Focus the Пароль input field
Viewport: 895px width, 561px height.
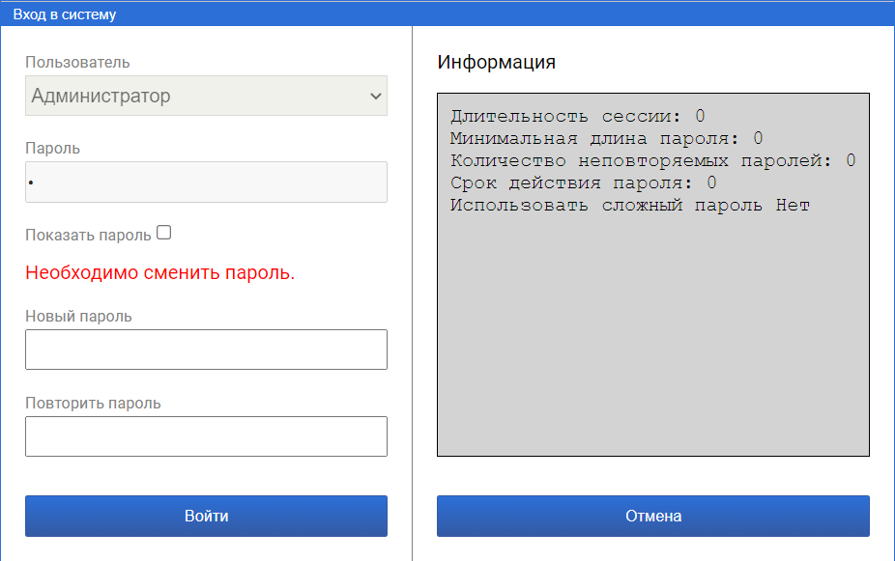[x=205, y=182]
